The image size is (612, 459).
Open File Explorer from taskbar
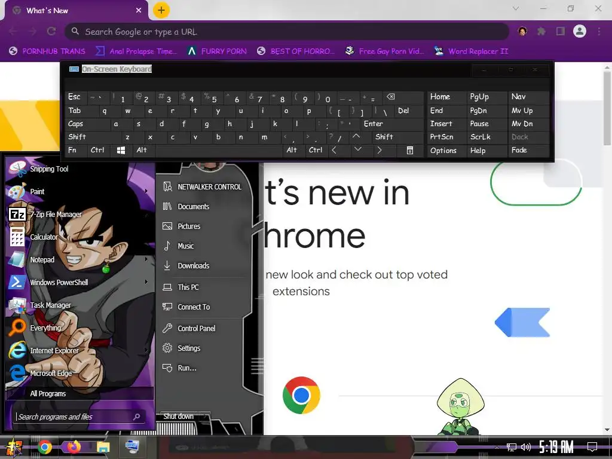coord(103,446)
